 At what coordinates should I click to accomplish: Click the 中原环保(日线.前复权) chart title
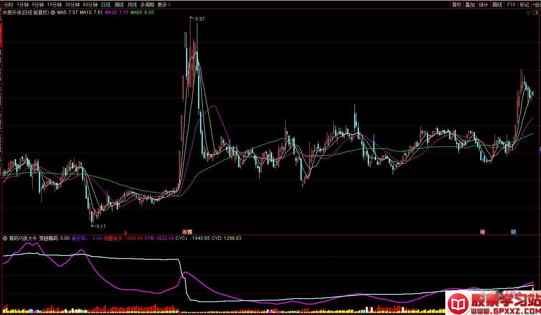point(26,12)
